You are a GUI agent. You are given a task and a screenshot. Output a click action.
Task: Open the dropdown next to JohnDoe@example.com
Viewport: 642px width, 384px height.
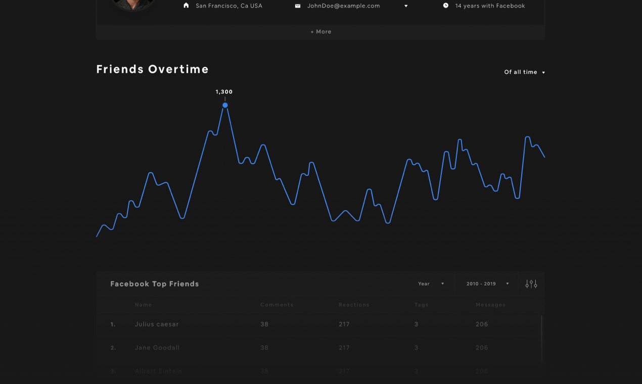coord(406,6)
